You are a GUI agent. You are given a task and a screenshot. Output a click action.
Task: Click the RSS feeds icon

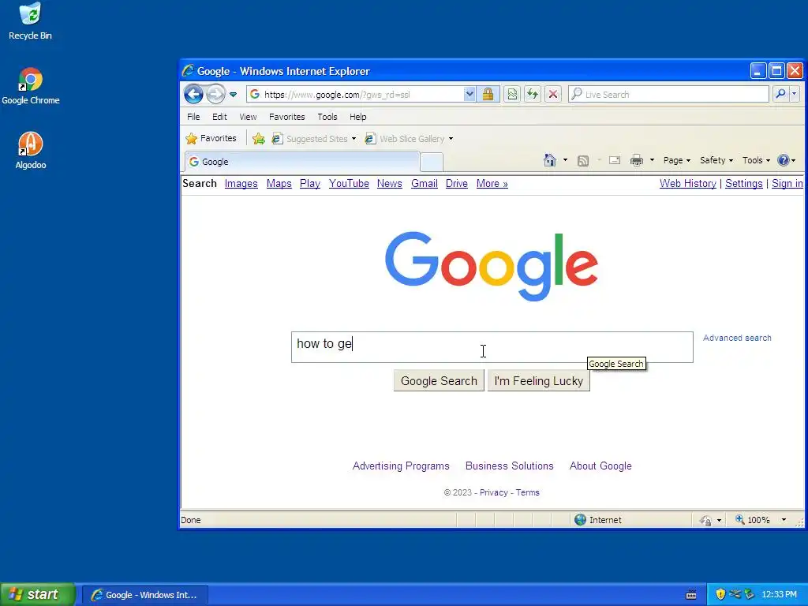583,161
